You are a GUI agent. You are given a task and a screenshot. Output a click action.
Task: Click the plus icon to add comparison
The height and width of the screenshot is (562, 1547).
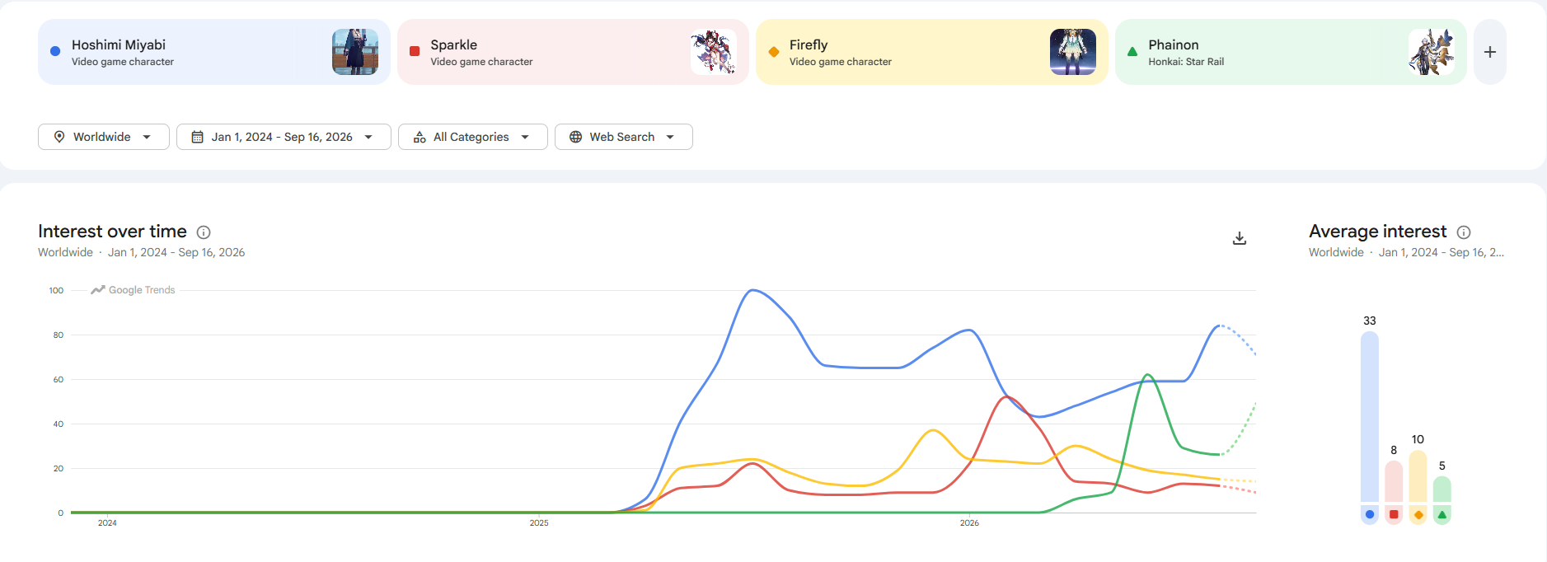tap(1489, 52)
